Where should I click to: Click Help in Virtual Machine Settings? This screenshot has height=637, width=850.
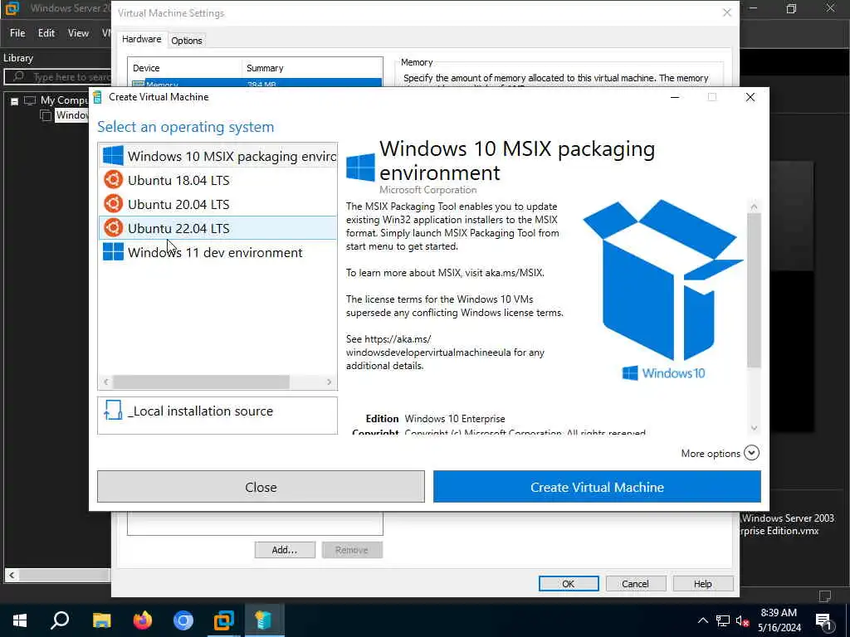[x=702, y=583]
